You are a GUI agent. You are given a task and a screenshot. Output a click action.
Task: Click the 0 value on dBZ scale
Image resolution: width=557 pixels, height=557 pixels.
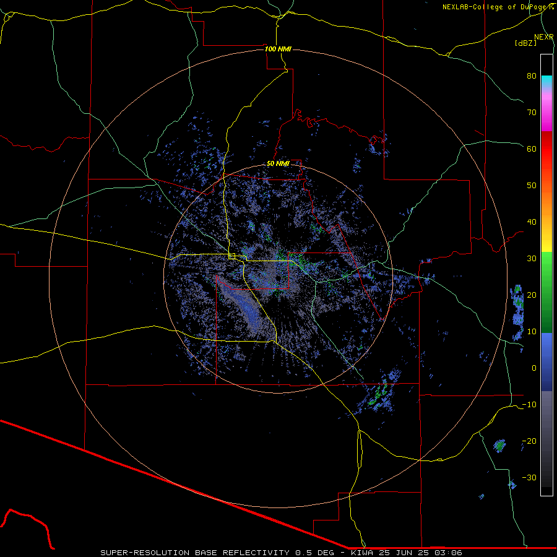point(534,368)
